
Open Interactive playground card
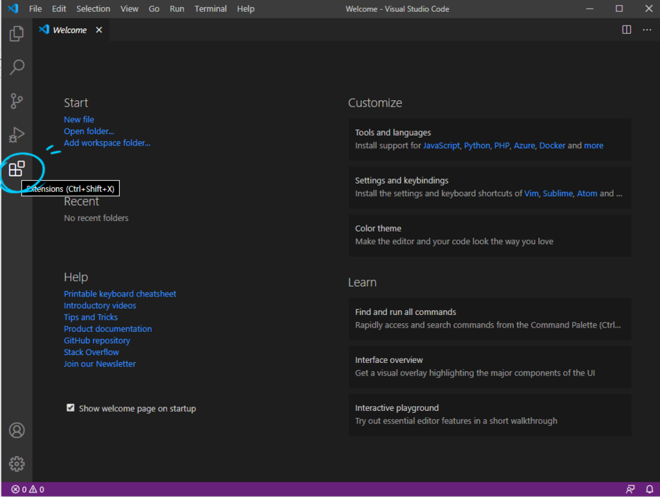click(490, 415)
